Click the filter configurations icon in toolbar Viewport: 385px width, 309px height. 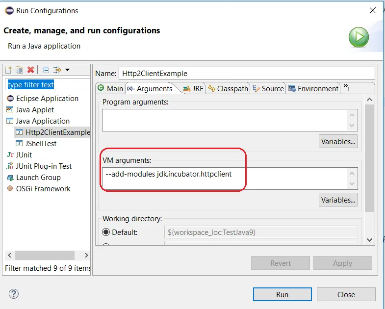point(57,70)
